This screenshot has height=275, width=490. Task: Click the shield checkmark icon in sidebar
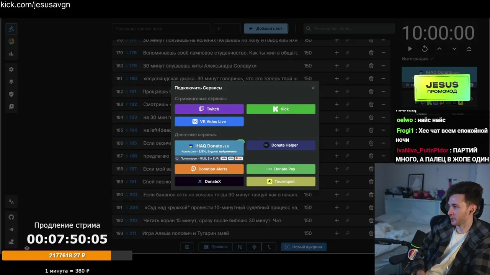click(x=11, y=94)
